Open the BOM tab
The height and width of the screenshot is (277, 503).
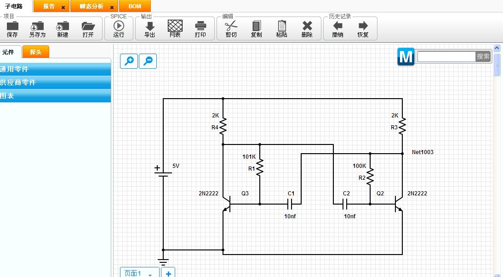135,6
